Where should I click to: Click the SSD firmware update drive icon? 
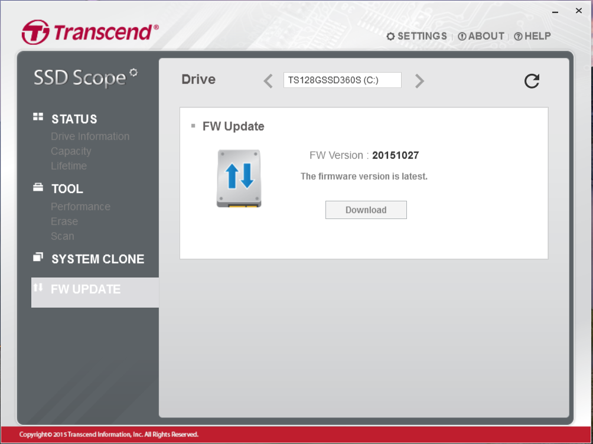(239, 178)
